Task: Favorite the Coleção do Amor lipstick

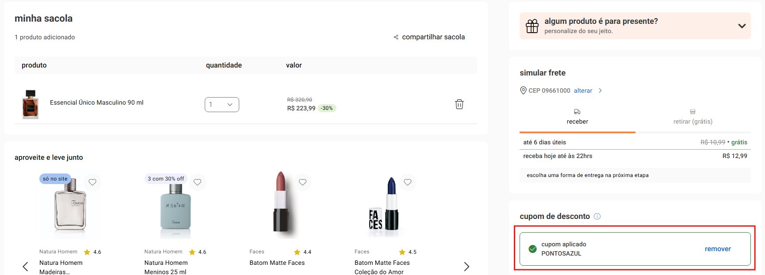Action: tap(408, 182)
